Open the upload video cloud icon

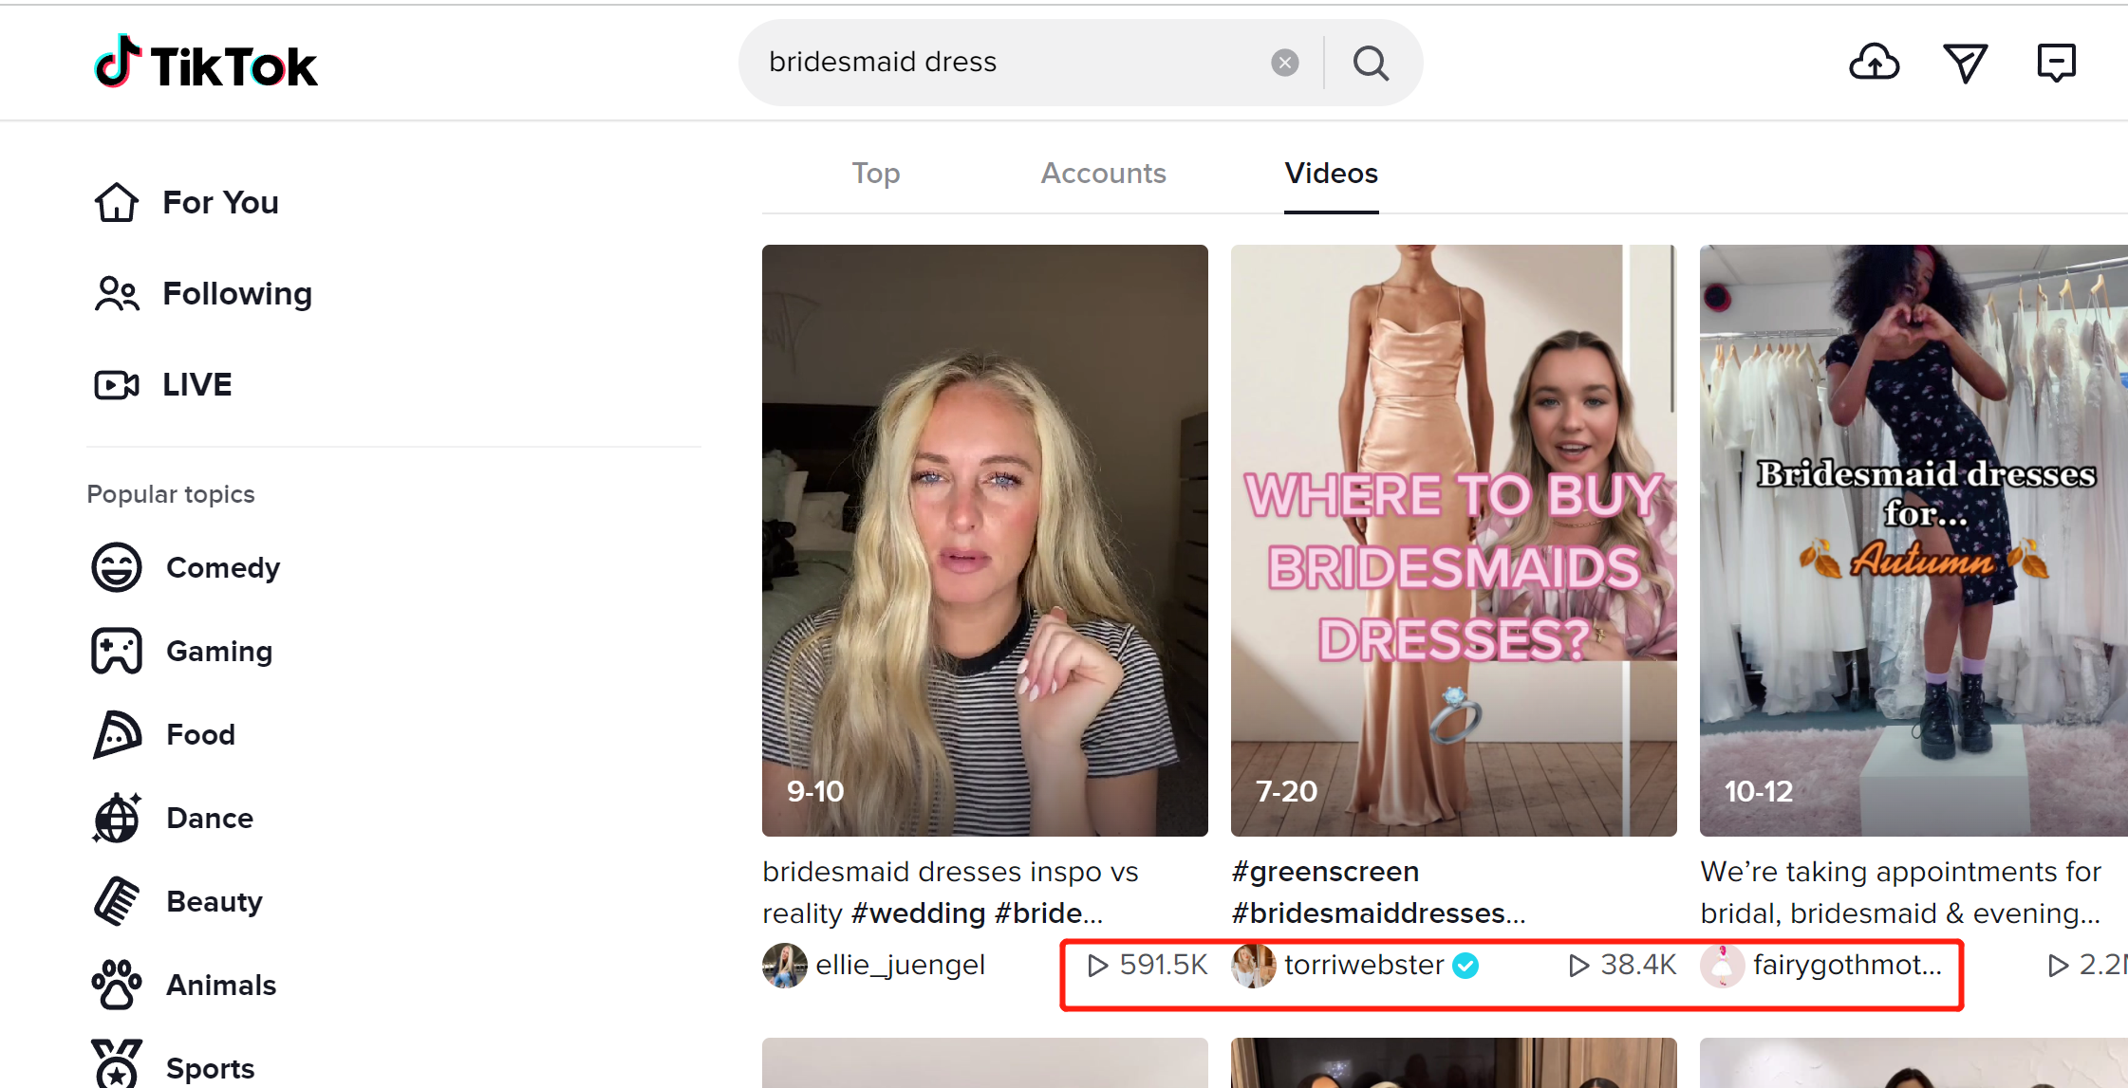click(x=1874, y=64)
